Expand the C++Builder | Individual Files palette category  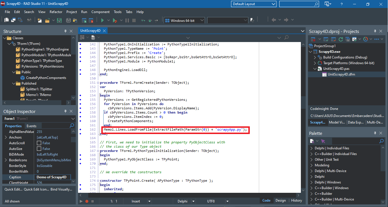[x=311, y=154]
